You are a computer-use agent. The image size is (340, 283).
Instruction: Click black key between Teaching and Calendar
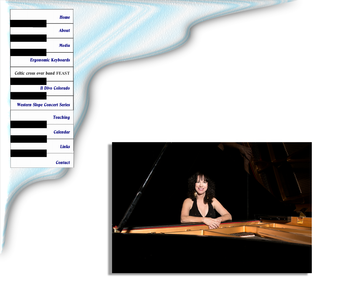[x=28, y=125]
